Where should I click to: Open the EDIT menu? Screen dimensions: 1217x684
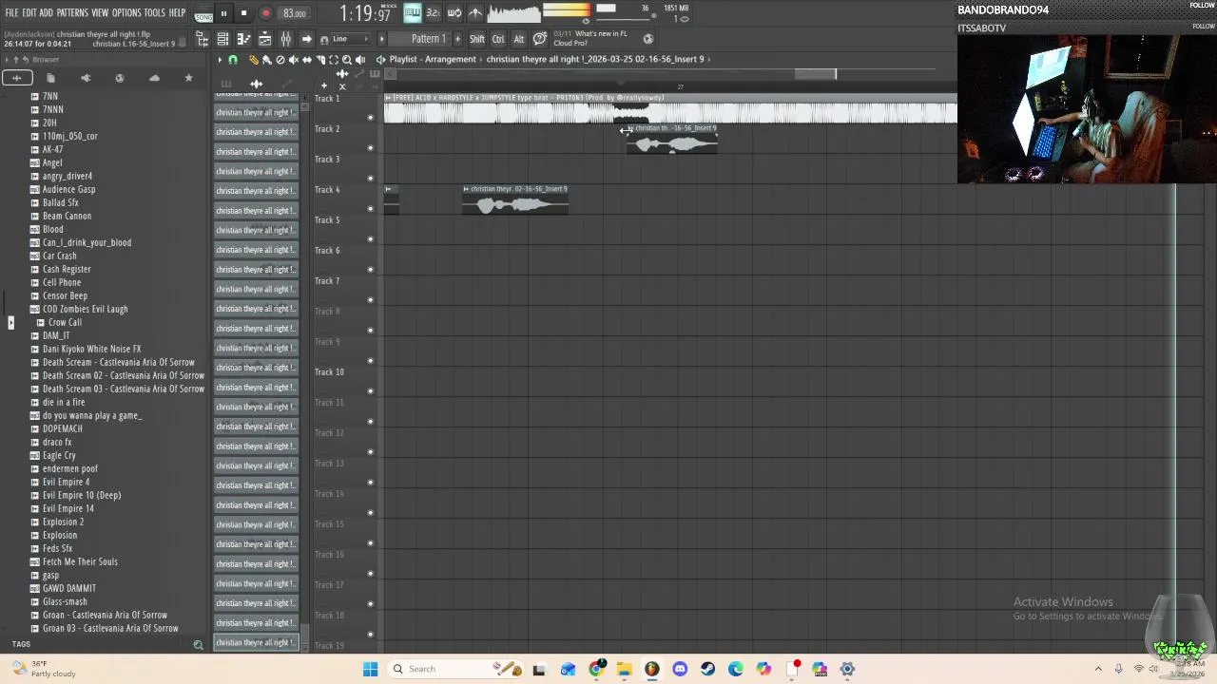coord(29,12)
